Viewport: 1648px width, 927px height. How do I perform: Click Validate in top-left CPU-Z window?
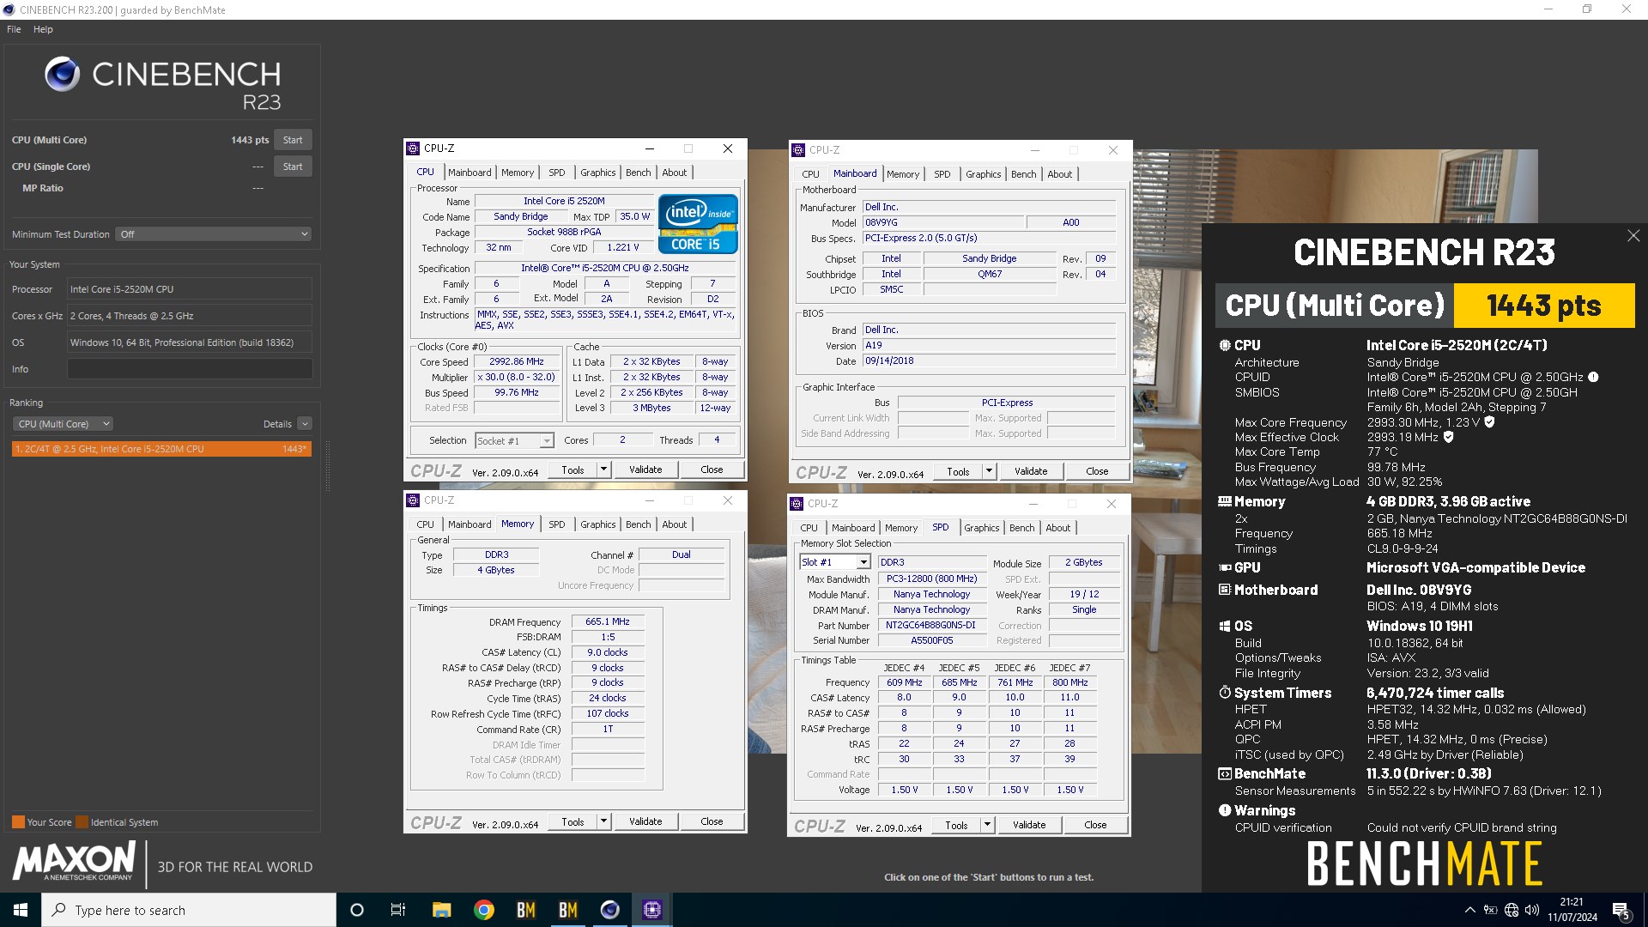point(645,470)
